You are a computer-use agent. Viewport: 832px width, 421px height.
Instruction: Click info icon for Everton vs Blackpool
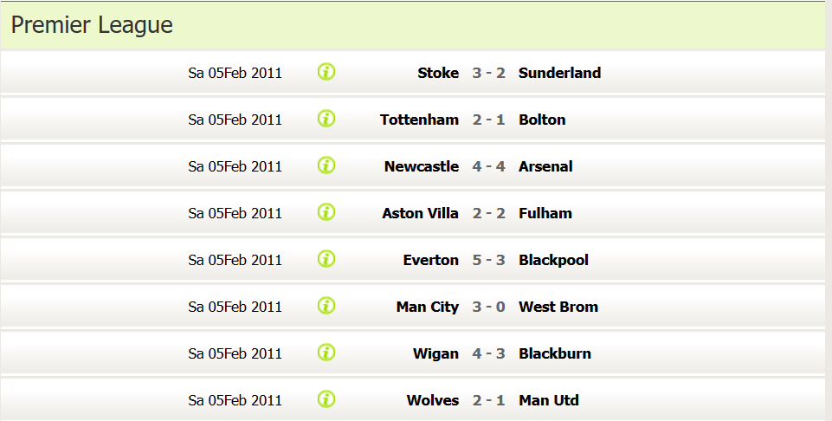(x=326, y=258)
